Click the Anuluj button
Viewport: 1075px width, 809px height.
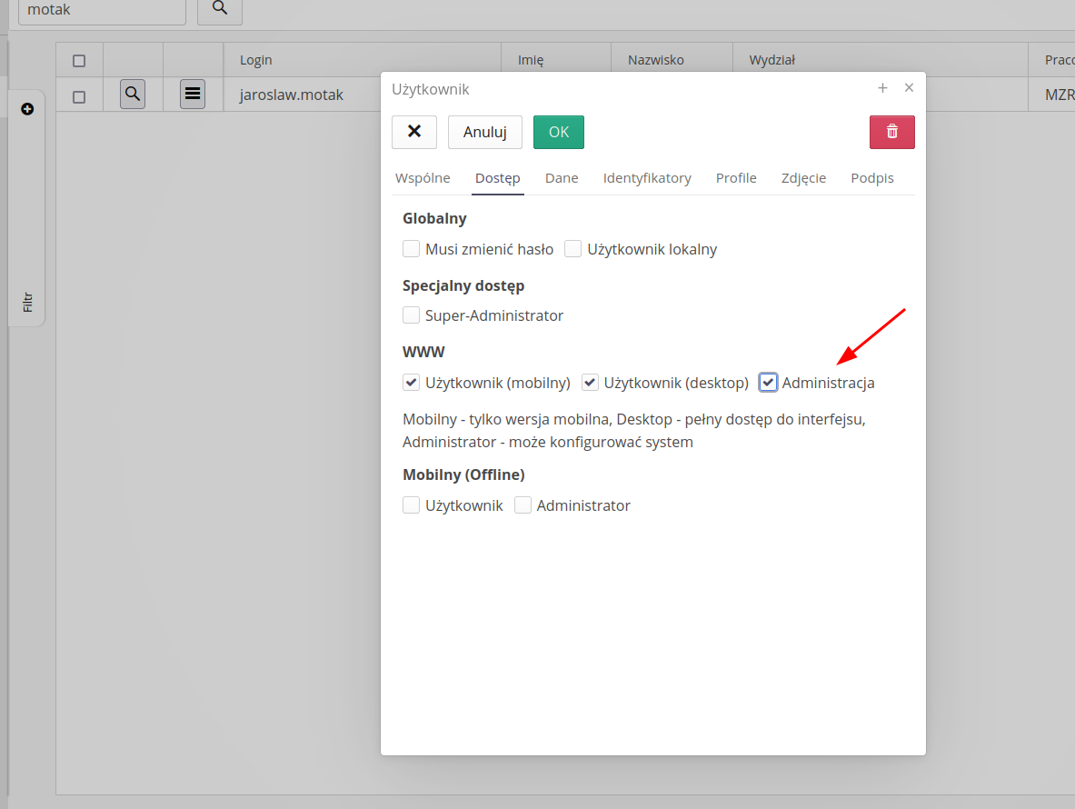484,132
